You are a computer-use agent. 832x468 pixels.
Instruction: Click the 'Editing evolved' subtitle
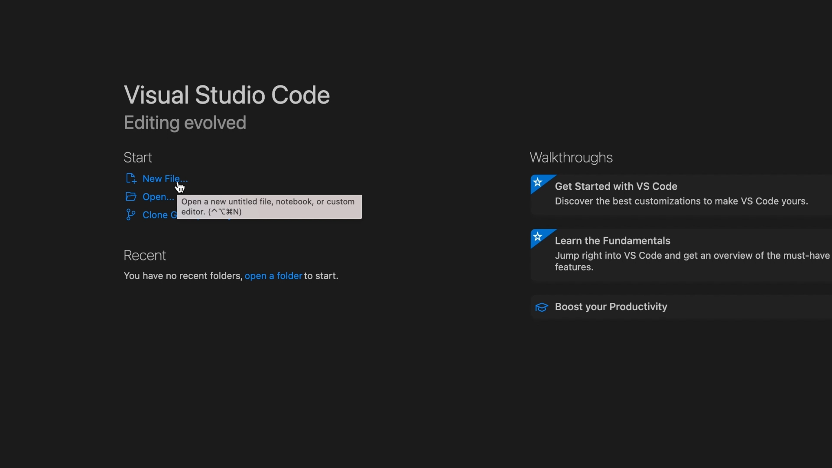coord(185,123)
